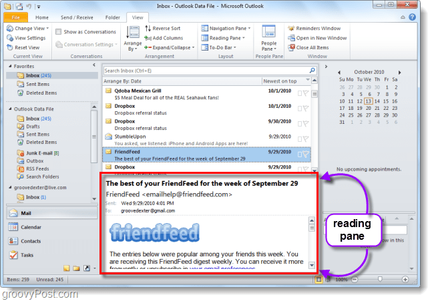
Task: Open Outlook Help question mark
Action: 413,17
